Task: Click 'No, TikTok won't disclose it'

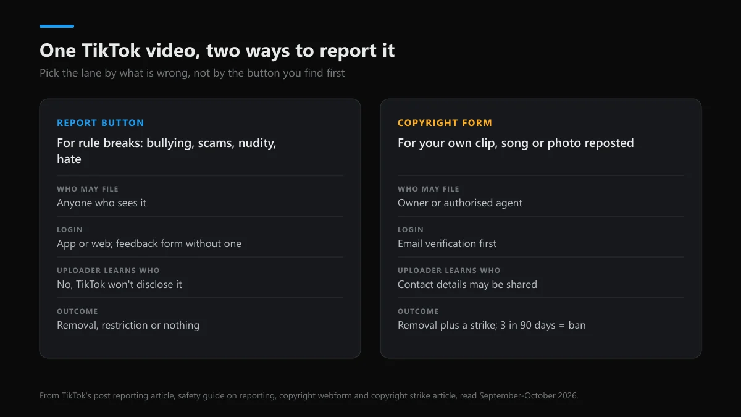Action: coord(119,284)
